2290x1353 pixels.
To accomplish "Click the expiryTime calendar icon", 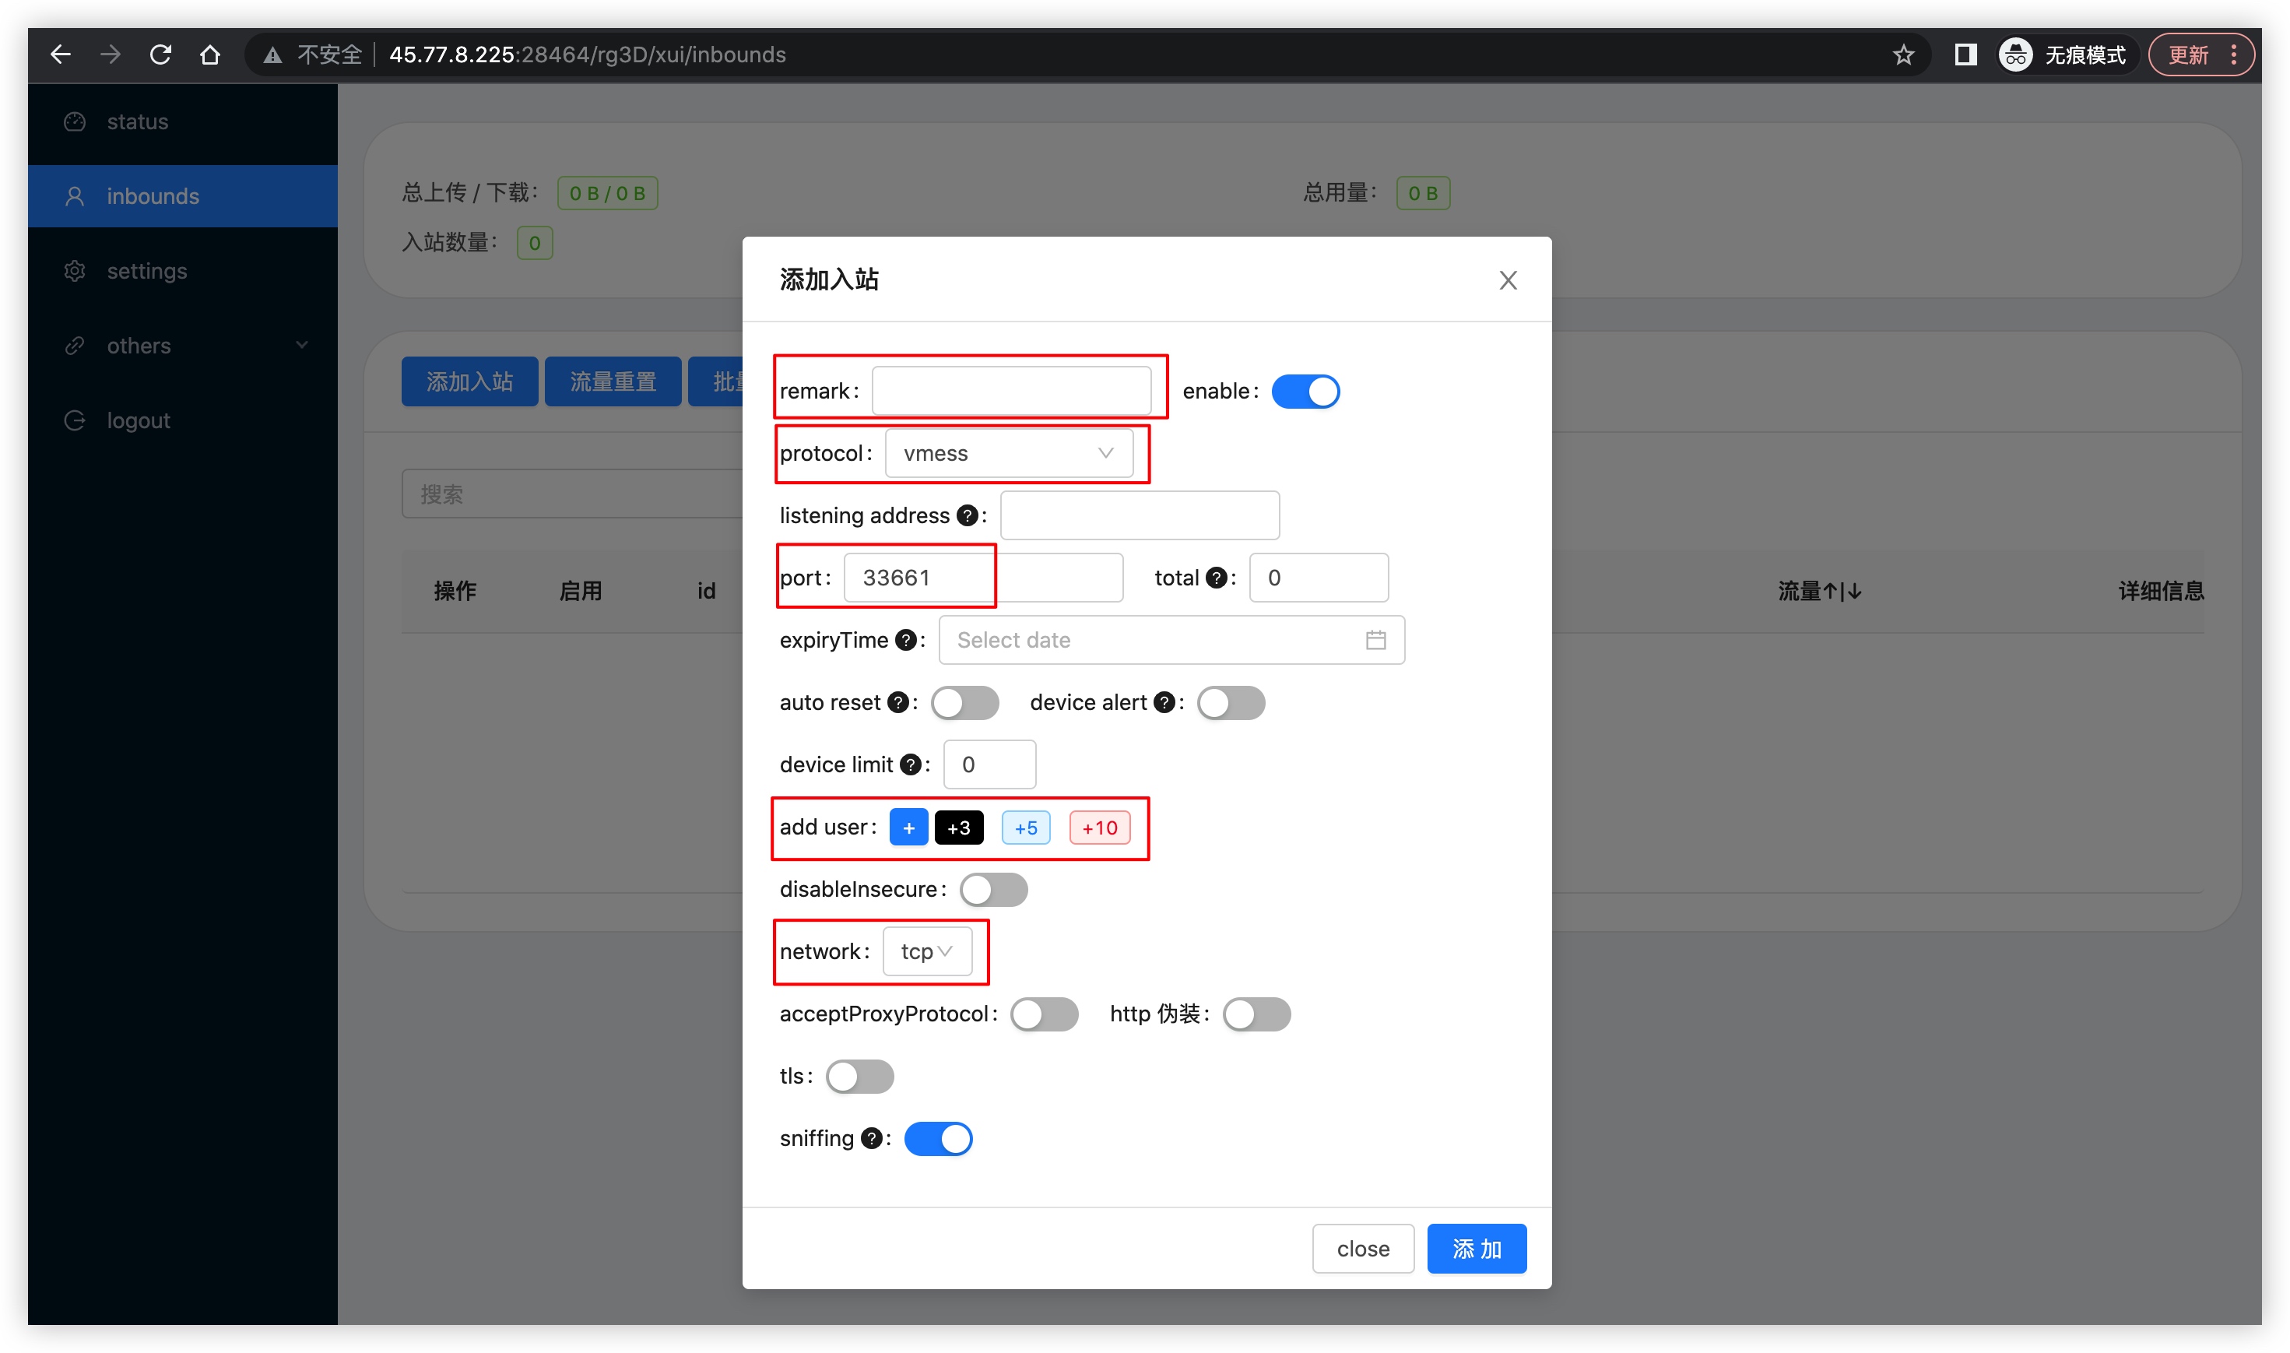I will coord(1375,640).
